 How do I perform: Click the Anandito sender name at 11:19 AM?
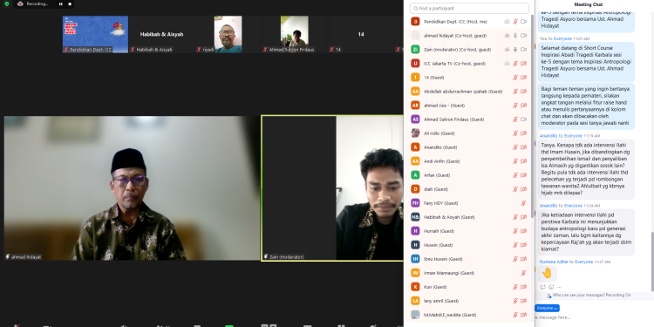[x=548, y=136]
